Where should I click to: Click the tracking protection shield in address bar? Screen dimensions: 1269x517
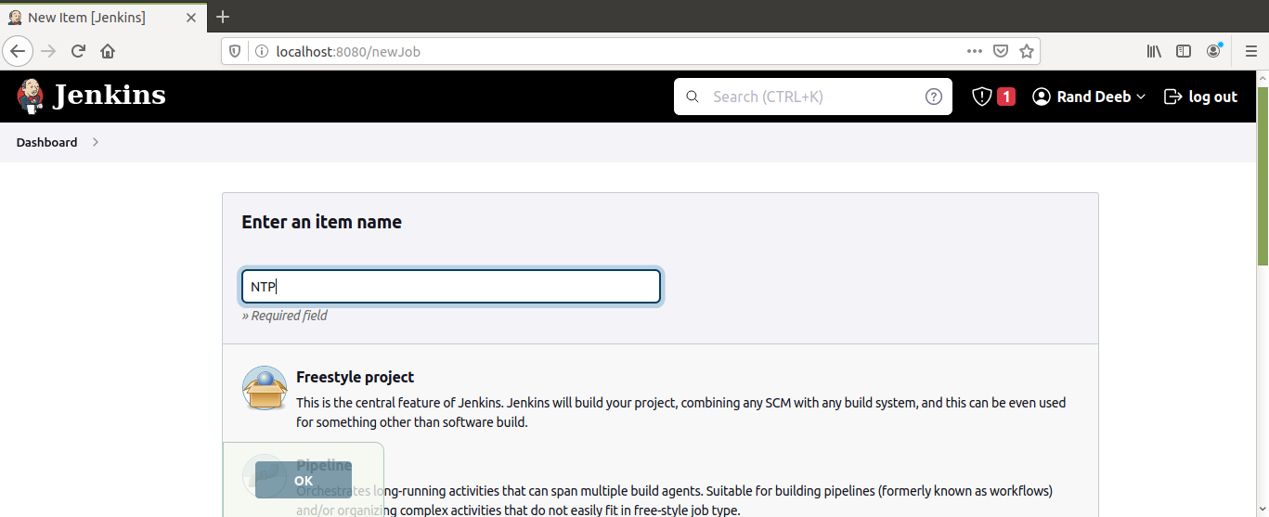tap(235, 51)
